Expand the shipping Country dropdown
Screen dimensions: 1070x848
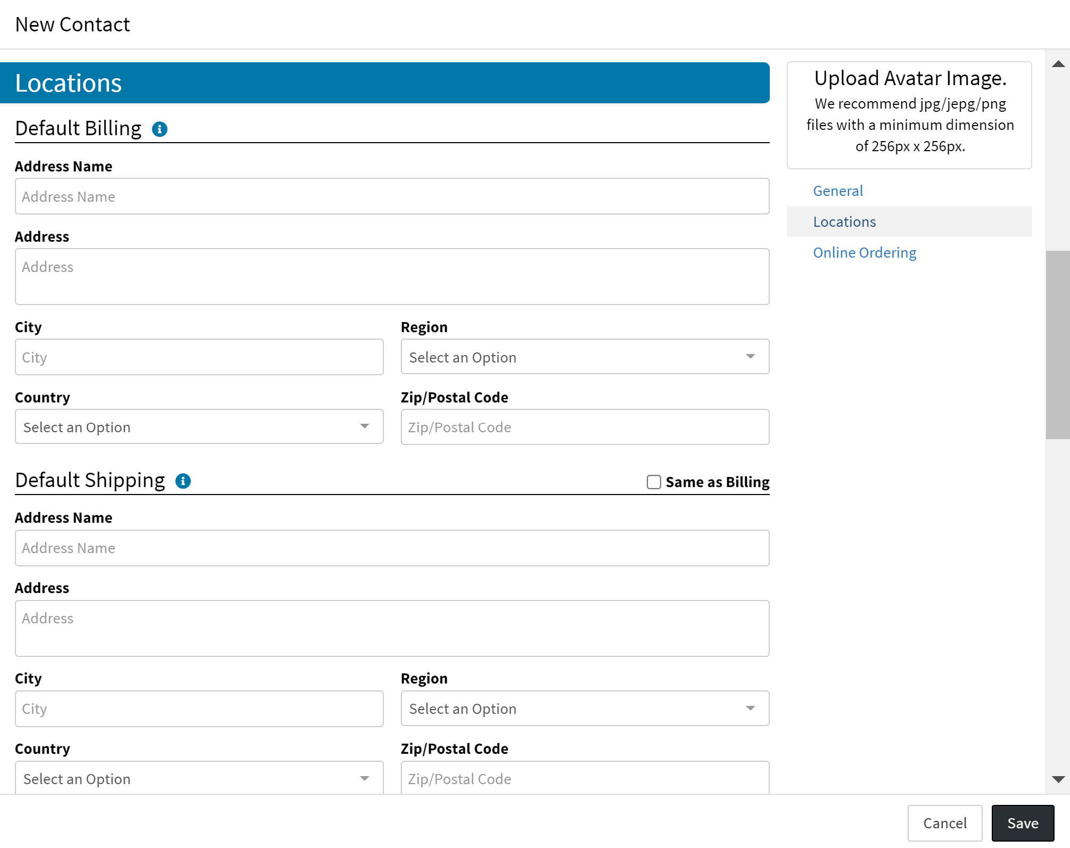point(199,778)
